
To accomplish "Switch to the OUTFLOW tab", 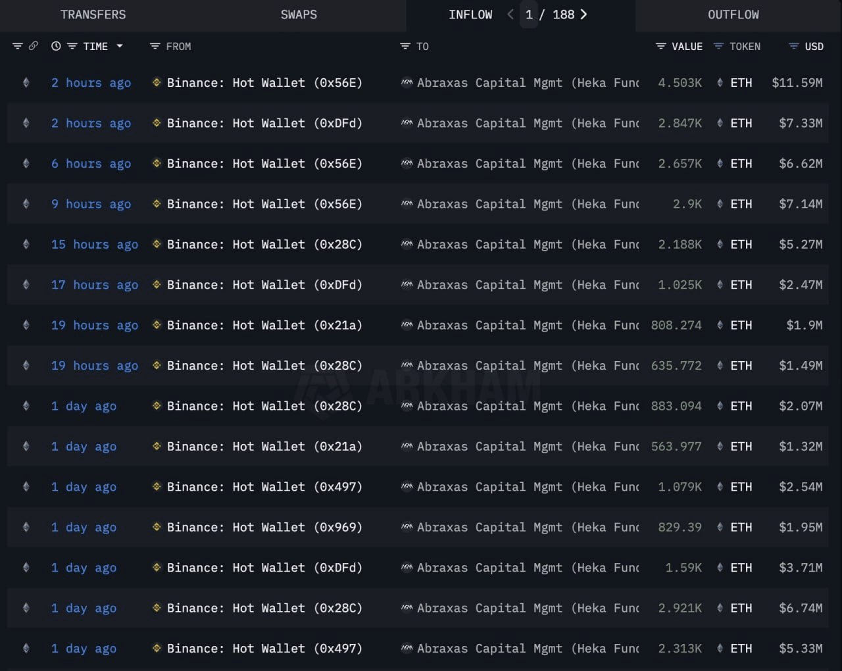I will click(733, 14).
